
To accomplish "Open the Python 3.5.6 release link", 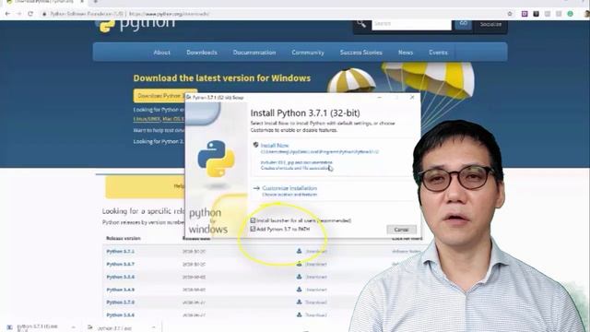I will click(x=121, y=277).
